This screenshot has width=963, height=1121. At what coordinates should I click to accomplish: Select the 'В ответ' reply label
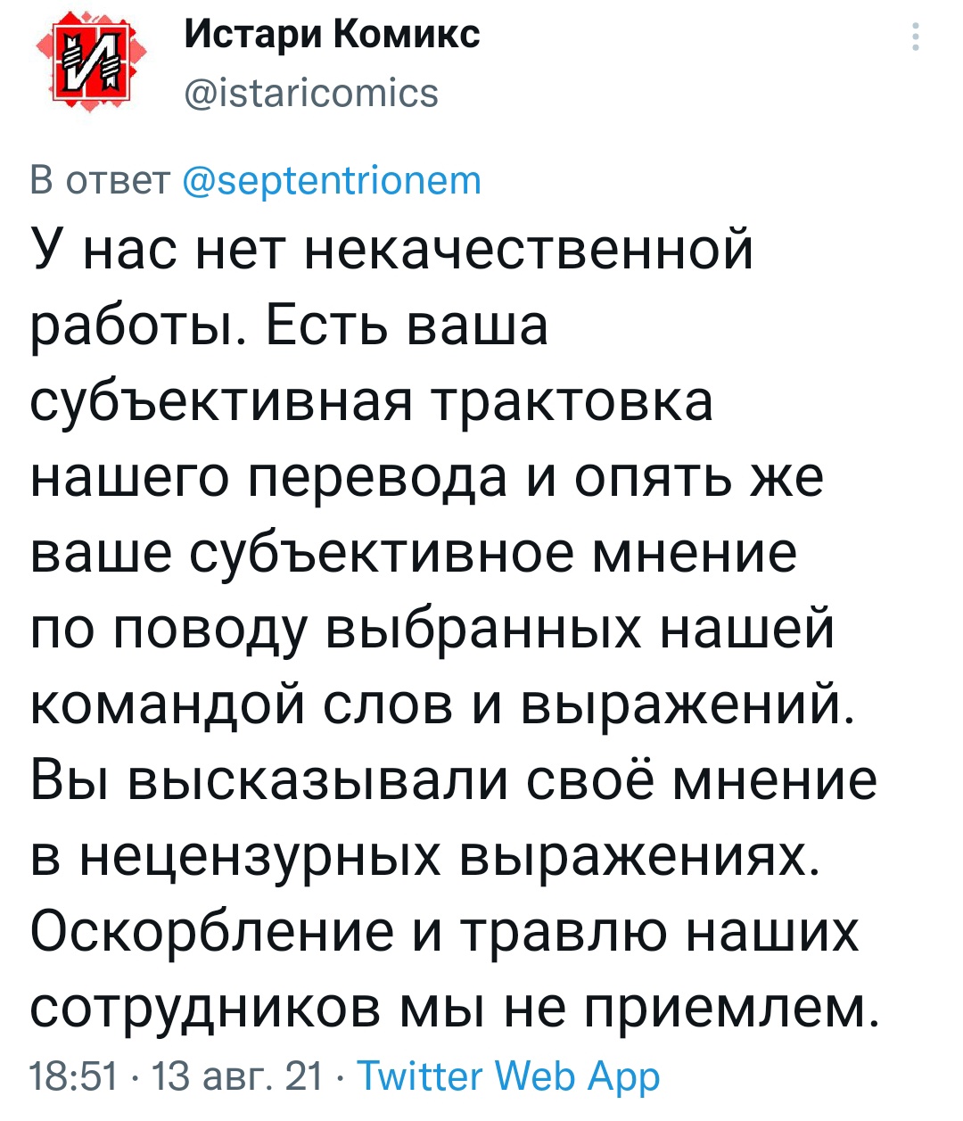[100, 181]
